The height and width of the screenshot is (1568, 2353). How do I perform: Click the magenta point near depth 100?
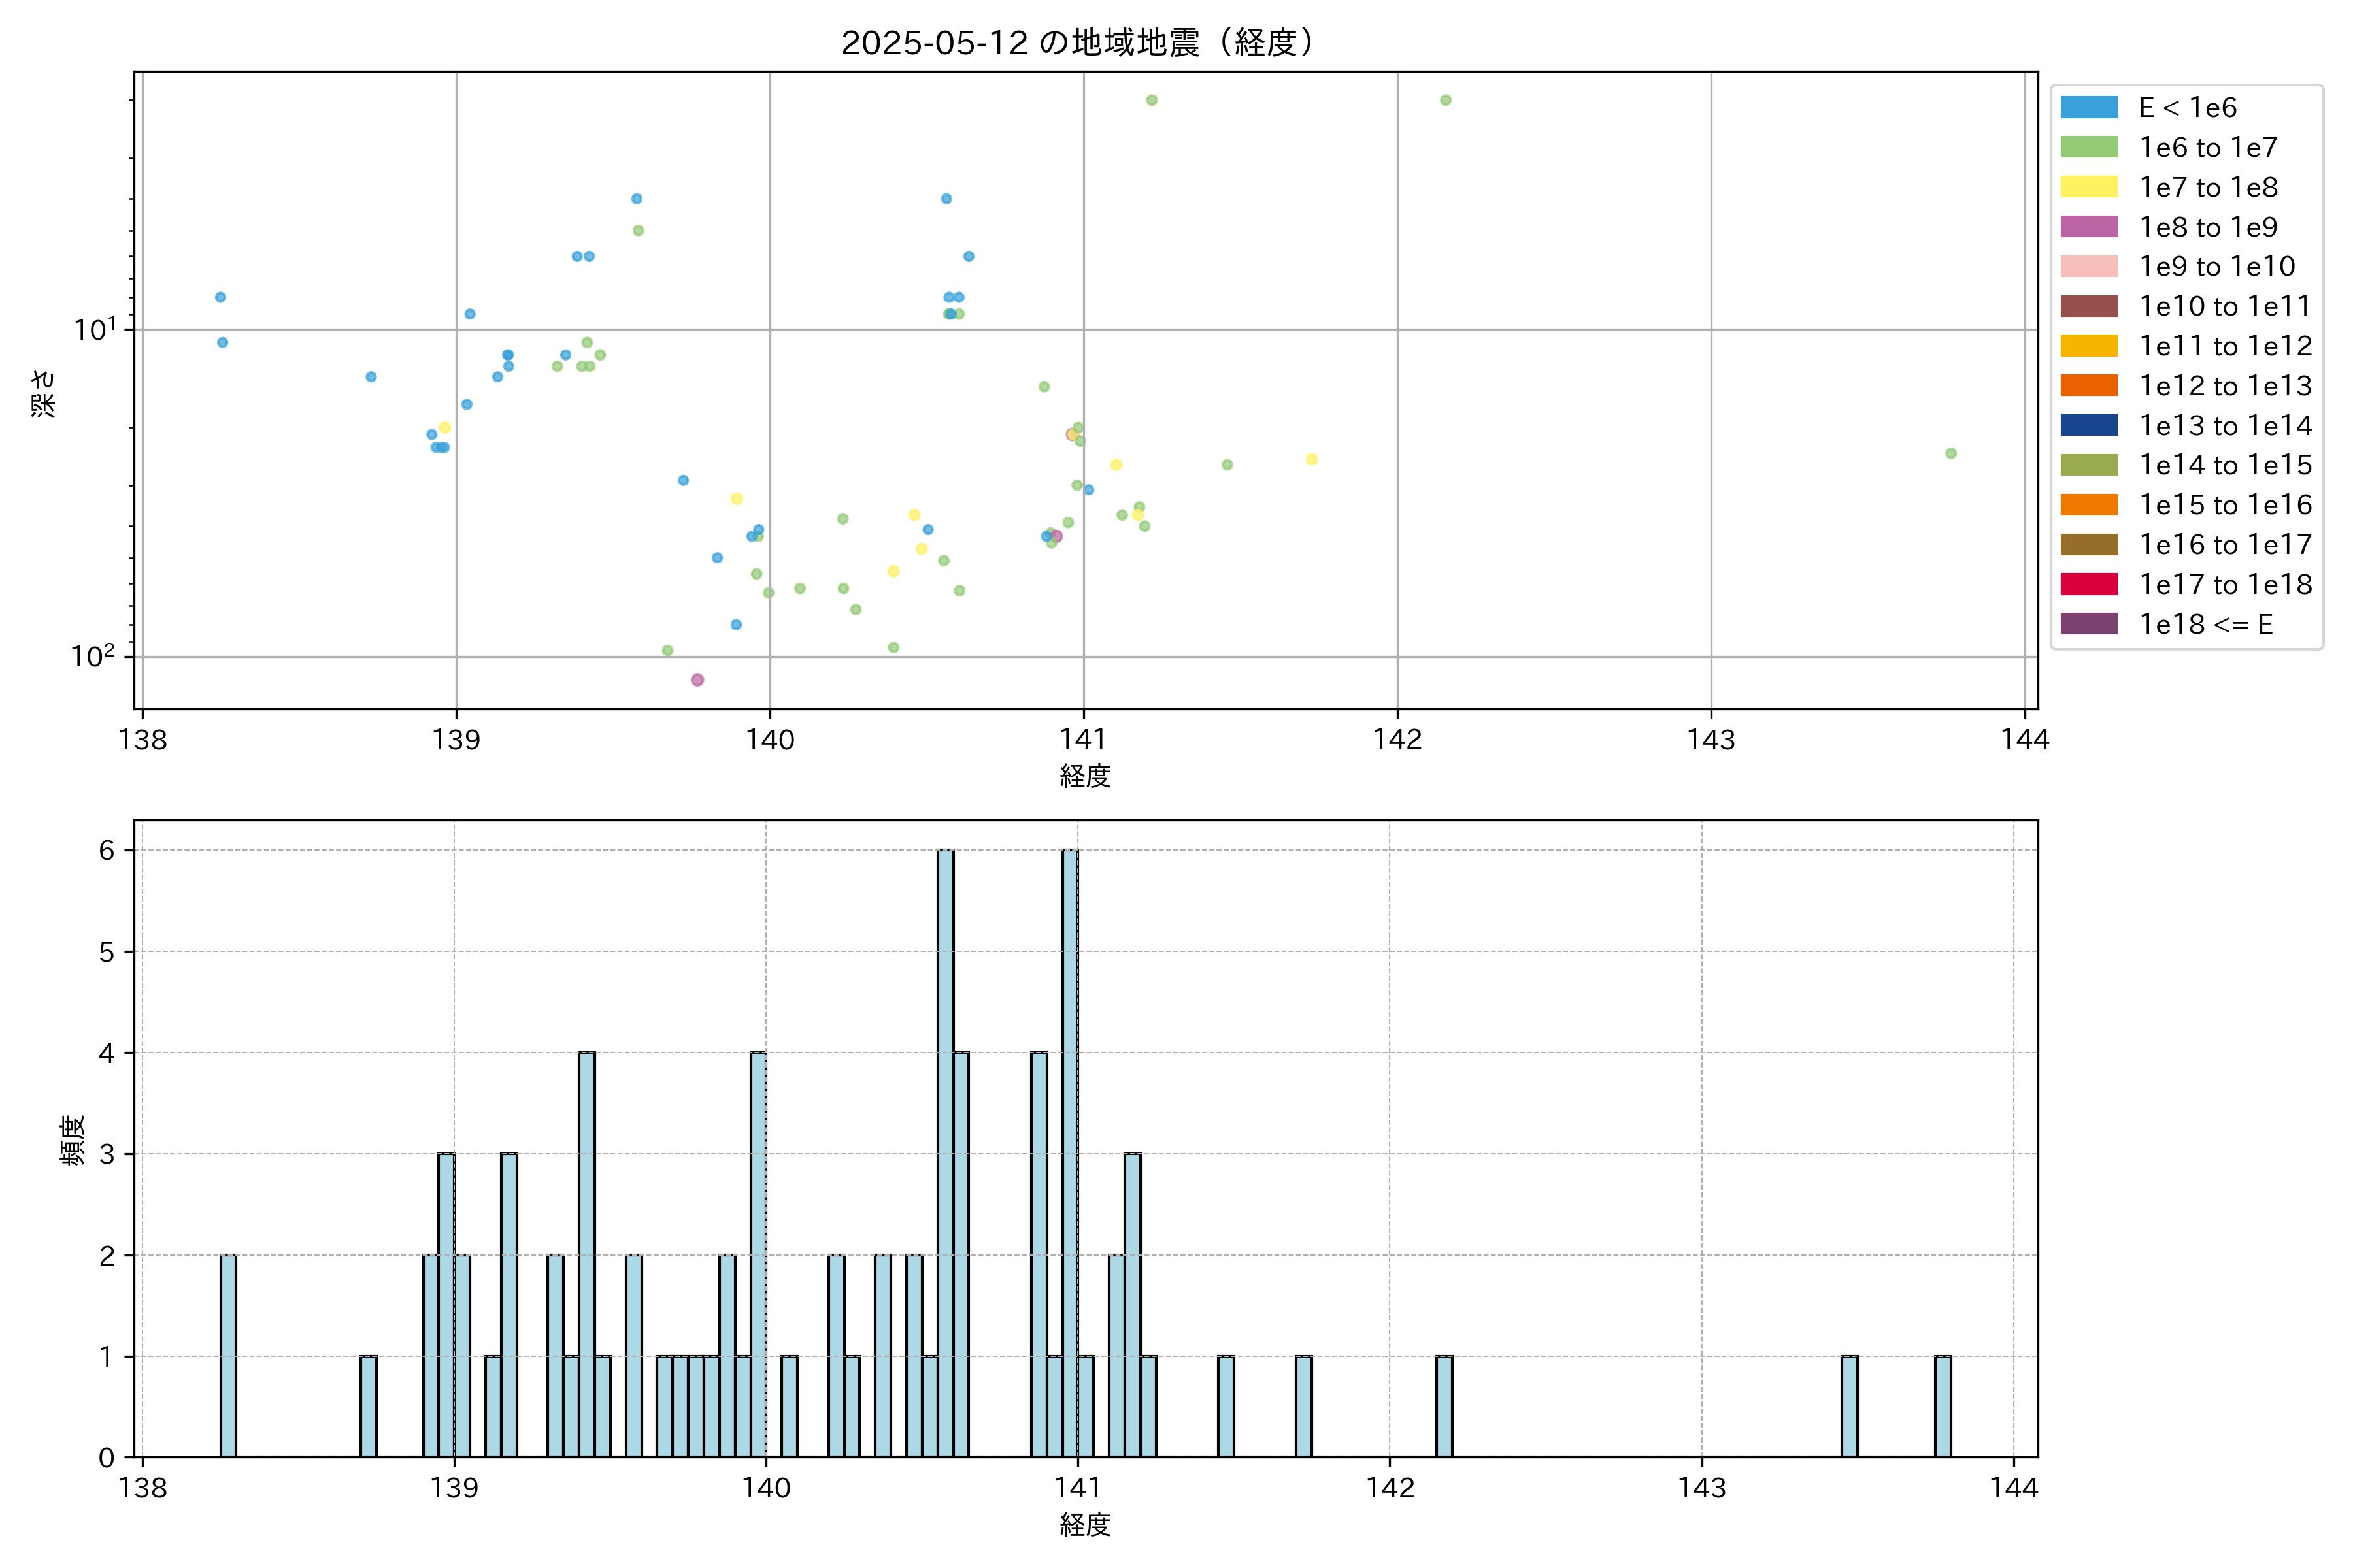pyautogui.click(x=697, y=680)
